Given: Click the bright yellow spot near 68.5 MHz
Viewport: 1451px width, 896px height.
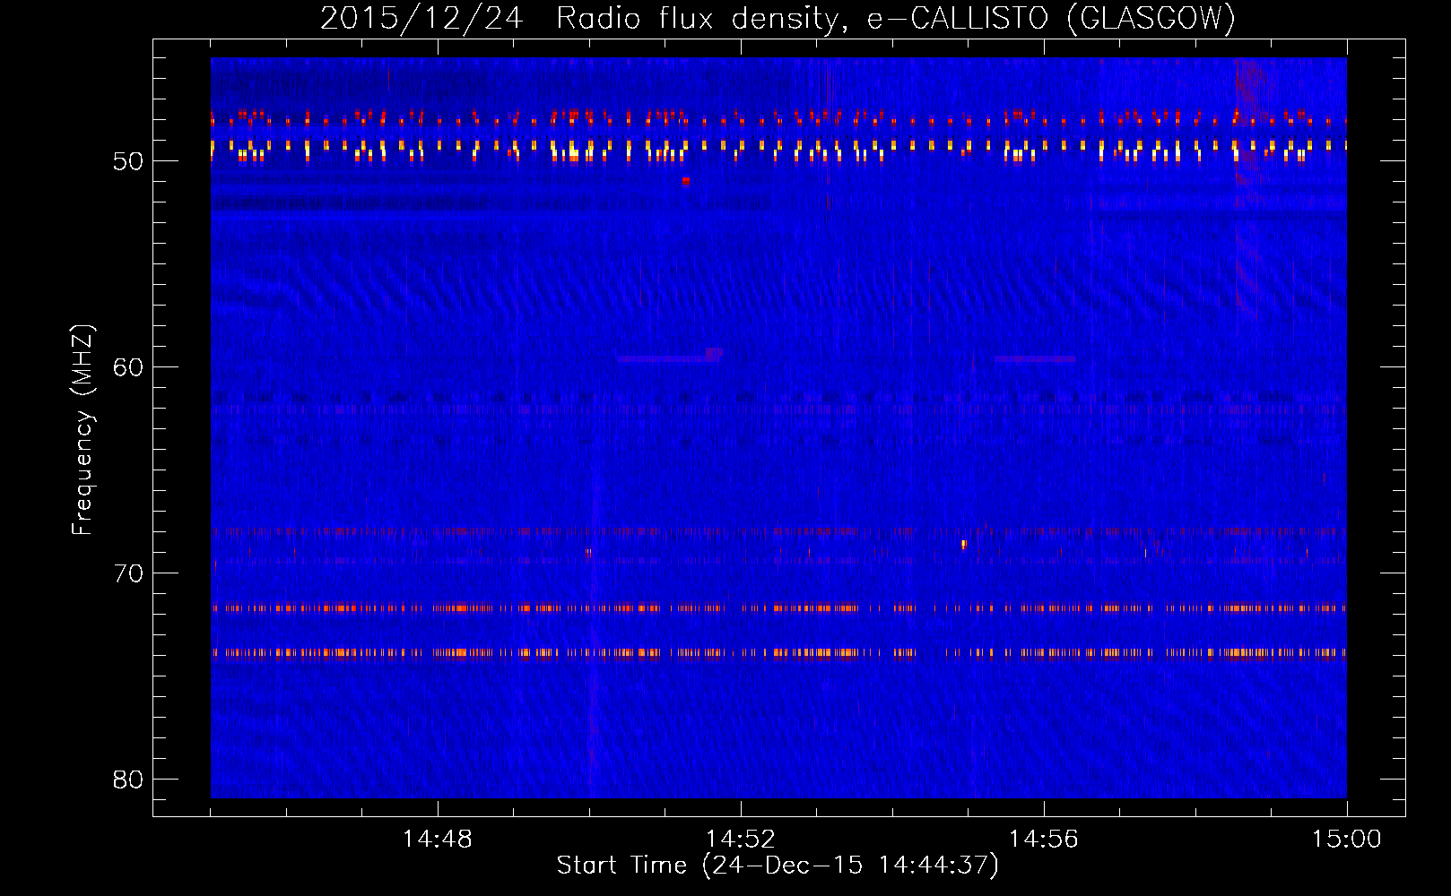Looking at the screenshot, I should (964, 544).
